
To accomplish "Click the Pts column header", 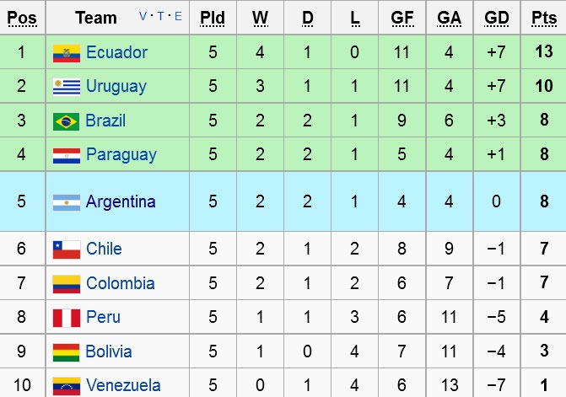I will pyautogui.click(x=544, y=18).
